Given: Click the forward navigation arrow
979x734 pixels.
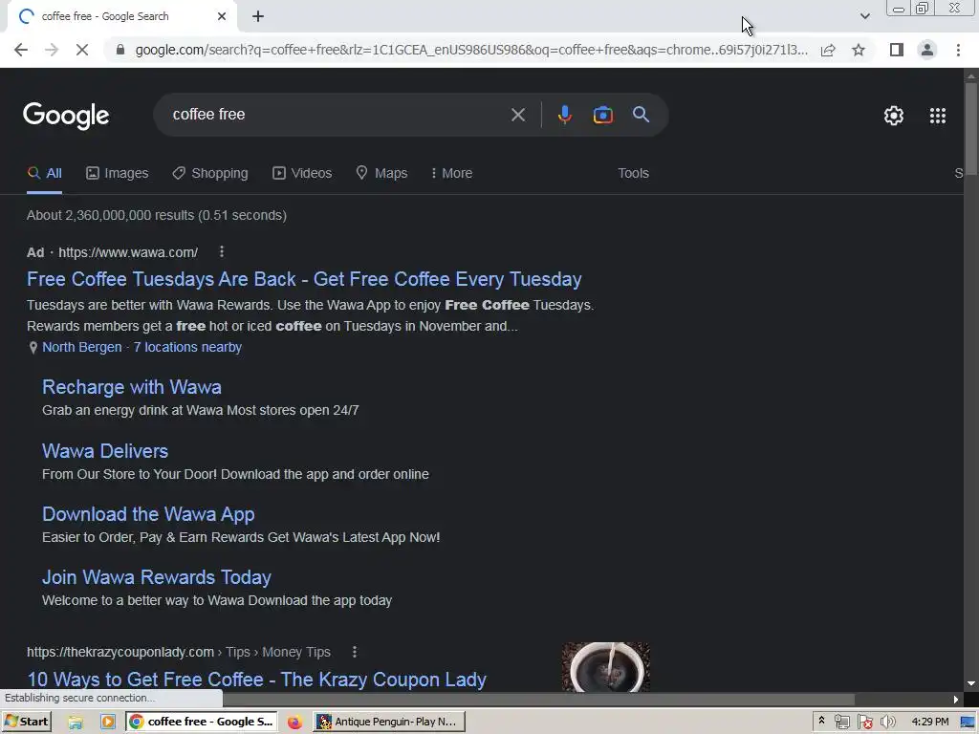Looking at the screenshot, I should click(x=52, y=50).
